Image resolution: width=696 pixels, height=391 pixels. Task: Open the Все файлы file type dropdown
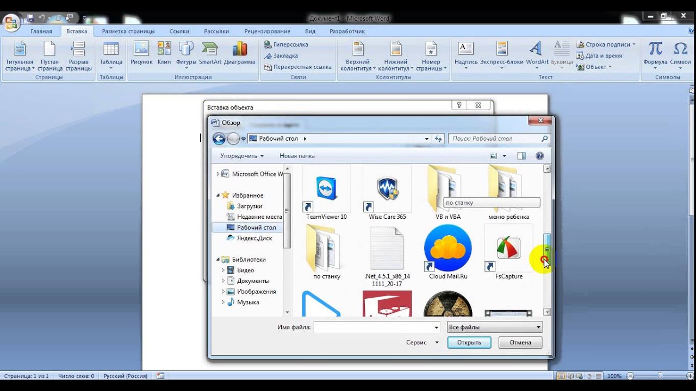click(x=494, y=327)
